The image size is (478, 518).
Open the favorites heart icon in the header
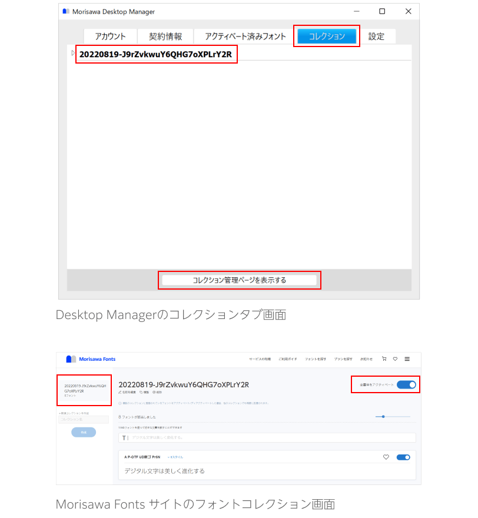coord(396,359)
